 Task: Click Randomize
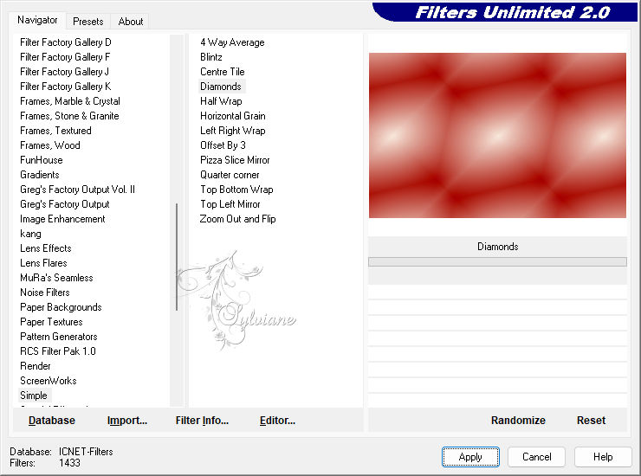(x=518, y=421)
